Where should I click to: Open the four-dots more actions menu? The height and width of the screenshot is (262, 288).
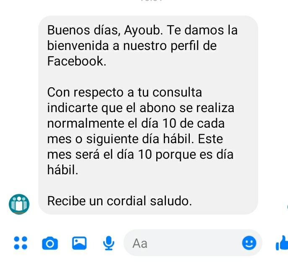coord(21,243)
